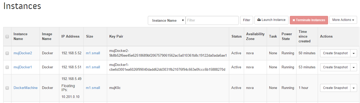Check the mujDocker2 row checkbox
This screenshot has height=103, width=360.
point(7,53)
